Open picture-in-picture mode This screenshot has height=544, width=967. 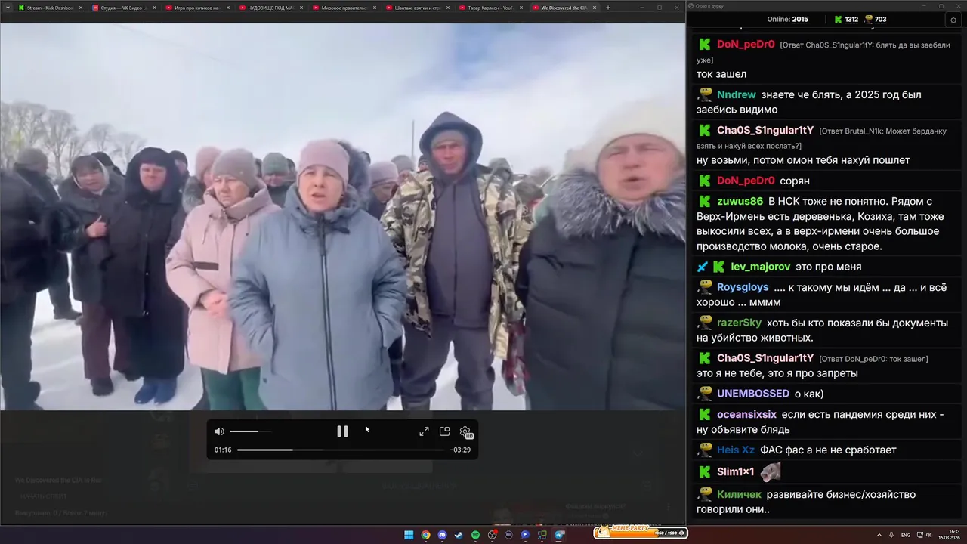pos(444,431)
